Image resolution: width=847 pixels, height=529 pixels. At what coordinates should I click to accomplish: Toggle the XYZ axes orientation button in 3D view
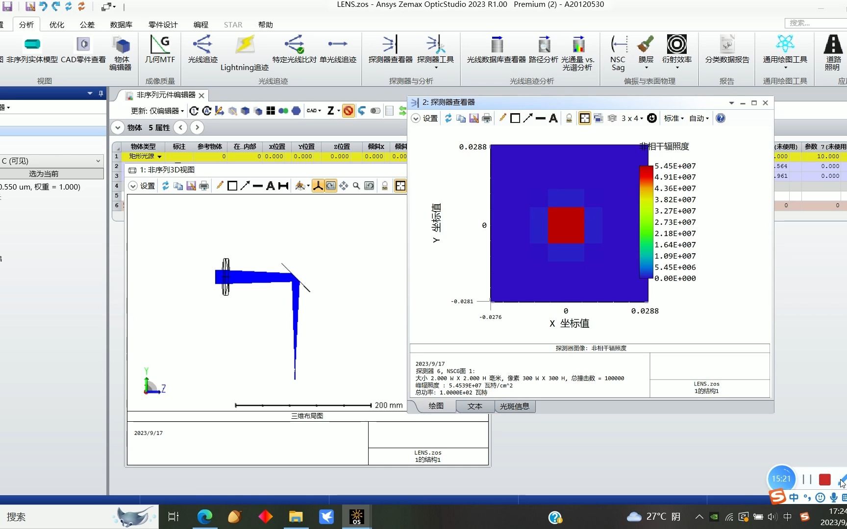(x=318, y=186)
